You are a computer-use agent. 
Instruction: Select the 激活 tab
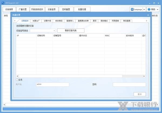pyautogui.click(x=94, y=21)
